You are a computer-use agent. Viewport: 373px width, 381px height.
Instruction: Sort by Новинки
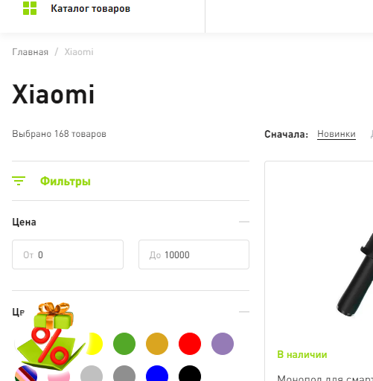[x=337, y=134]
